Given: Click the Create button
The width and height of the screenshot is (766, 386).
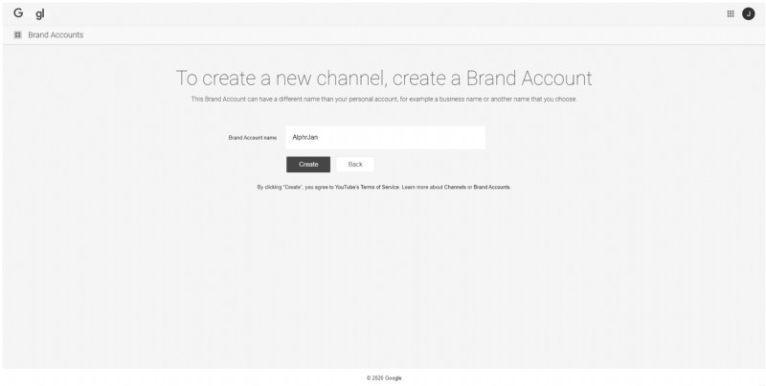Looking at the screenshot, I should (308, 164).
